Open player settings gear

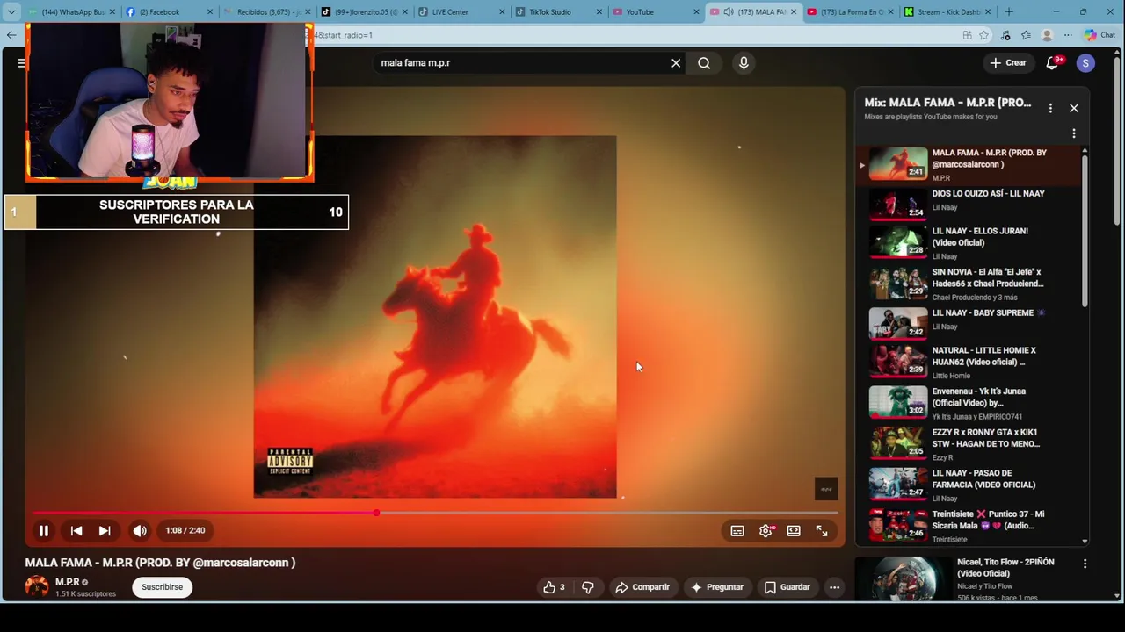click(766, 530)
